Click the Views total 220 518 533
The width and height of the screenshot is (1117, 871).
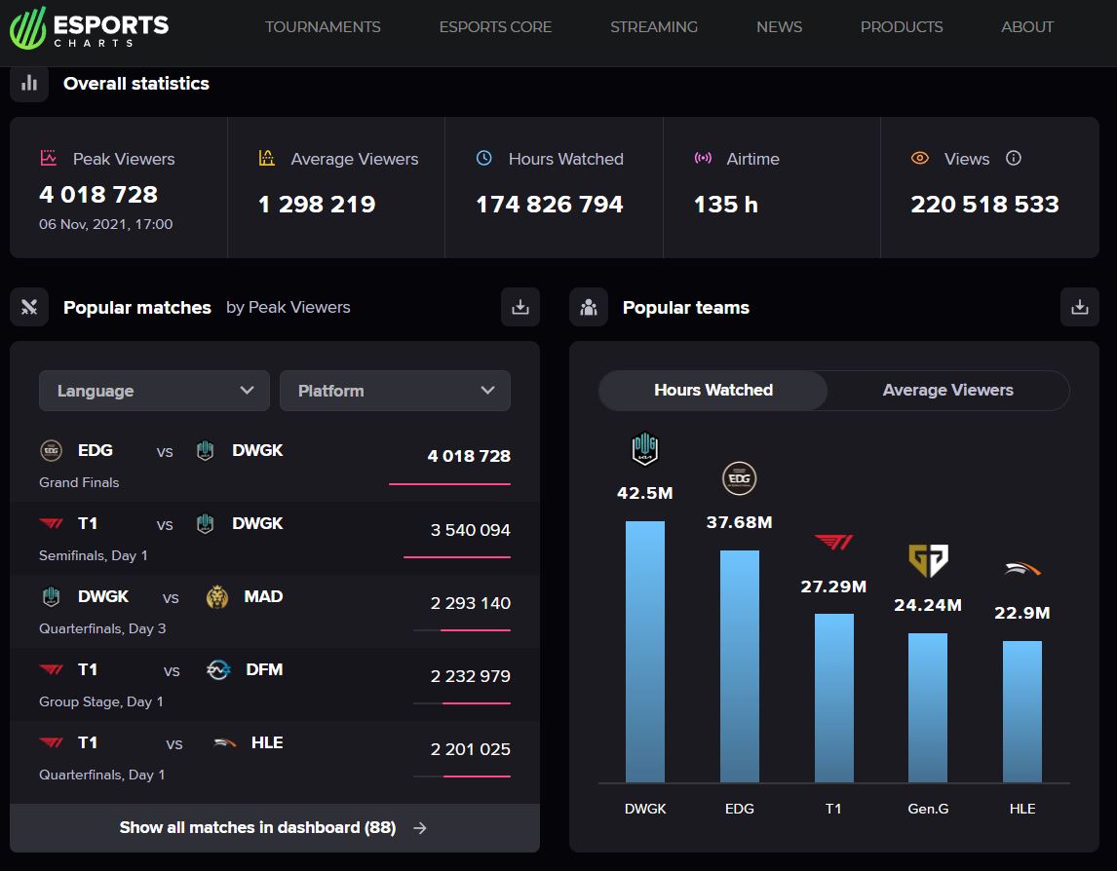point(984,205)
